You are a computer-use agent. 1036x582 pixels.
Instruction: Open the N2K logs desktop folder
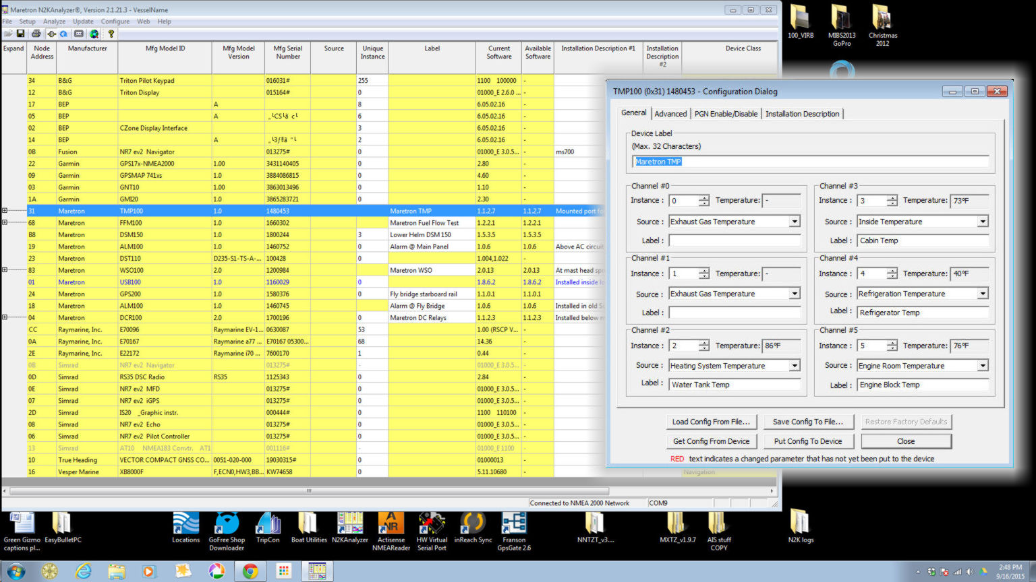pyautogui.click(x=801, y=525)
